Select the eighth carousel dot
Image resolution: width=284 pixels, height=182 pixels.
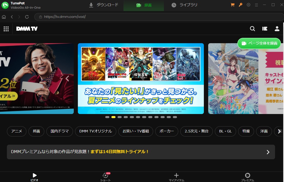click(150, 117)
